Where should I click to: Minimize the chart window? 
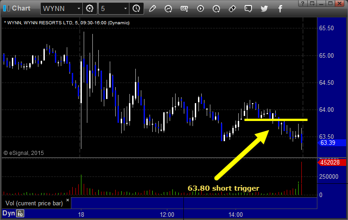(321, 3)
